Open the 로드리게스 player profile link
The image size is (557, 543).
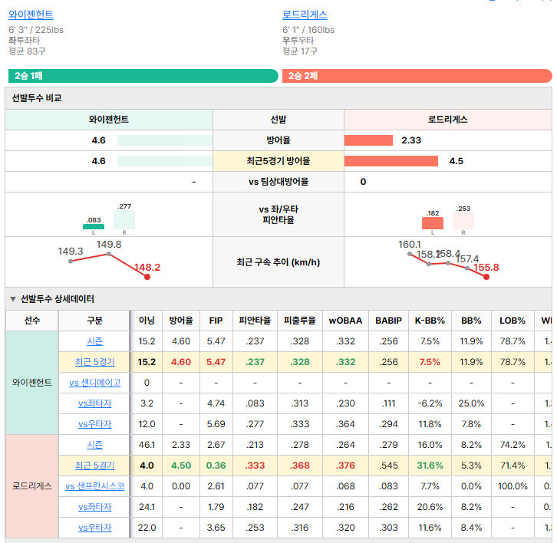tap(305, 15)
